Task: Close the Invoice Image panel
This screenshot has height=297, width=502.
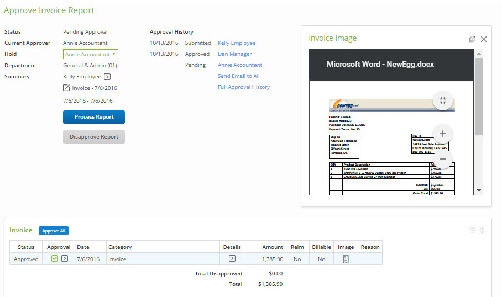Action: [484, 39]
